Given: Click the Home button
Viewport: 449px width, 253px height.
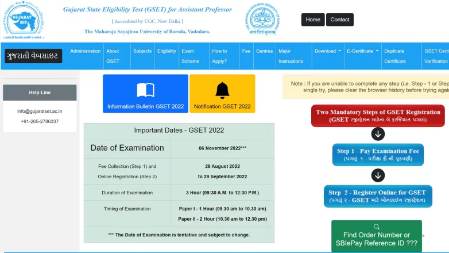Looking at the screenshot, I should (313, 20).
